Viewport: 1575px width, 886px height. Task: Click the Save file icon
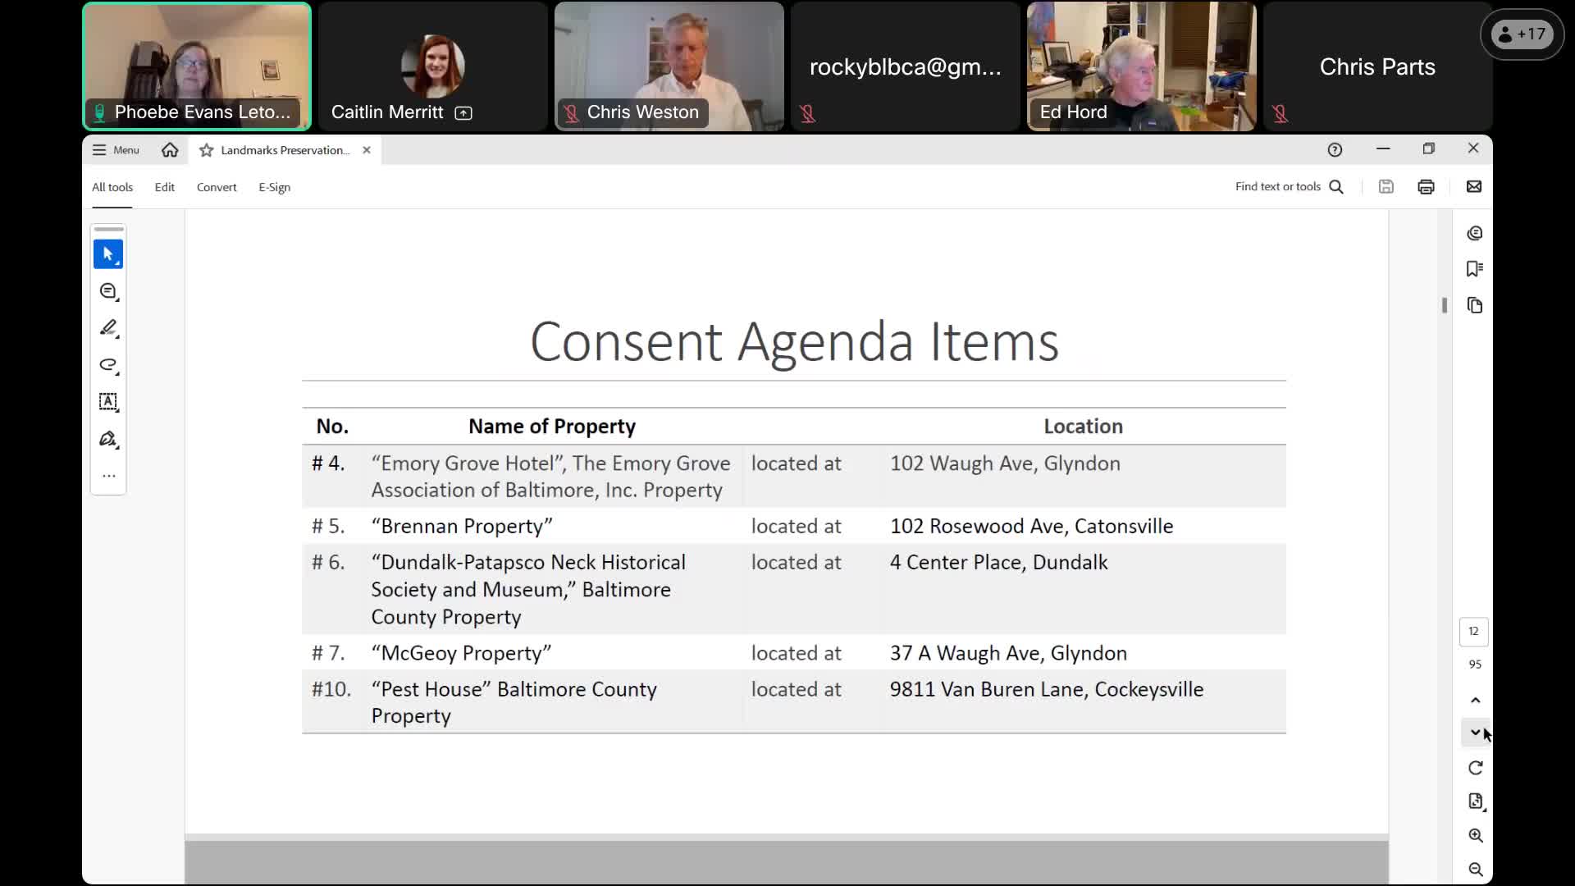pyautogui.click(x=1386, y=186)
